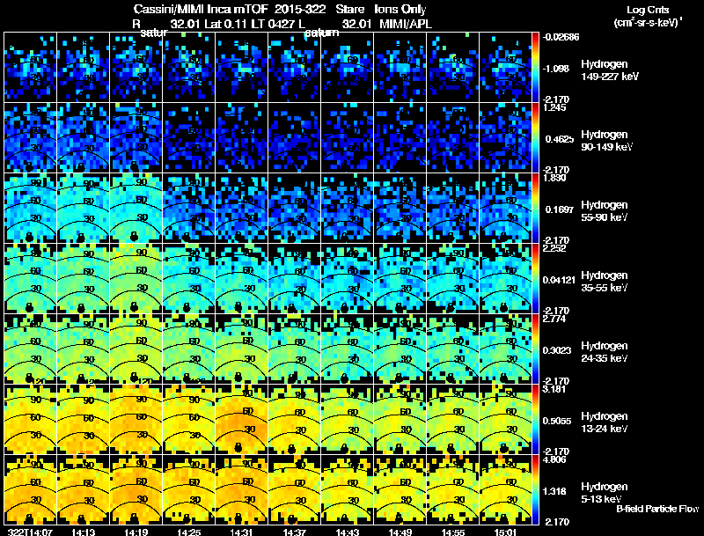Click the 1.245 color scale value
This screenshot has height=536, width=704.
point(554,107)
